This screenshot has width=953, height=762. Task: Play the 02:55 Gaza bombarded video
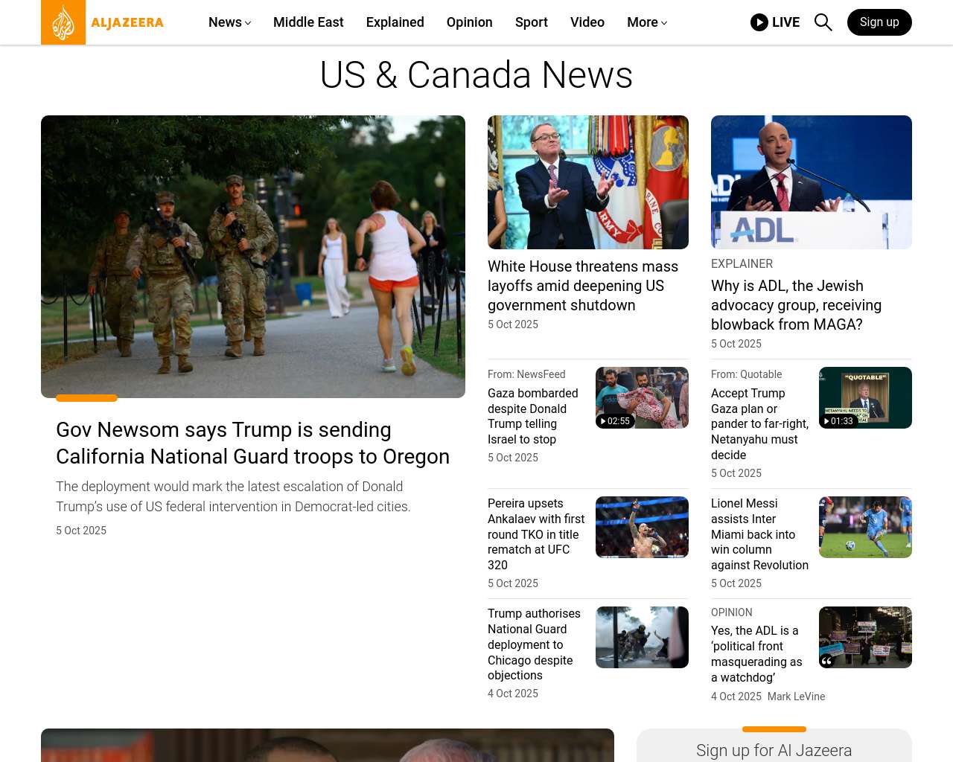[x=616, y=421]
